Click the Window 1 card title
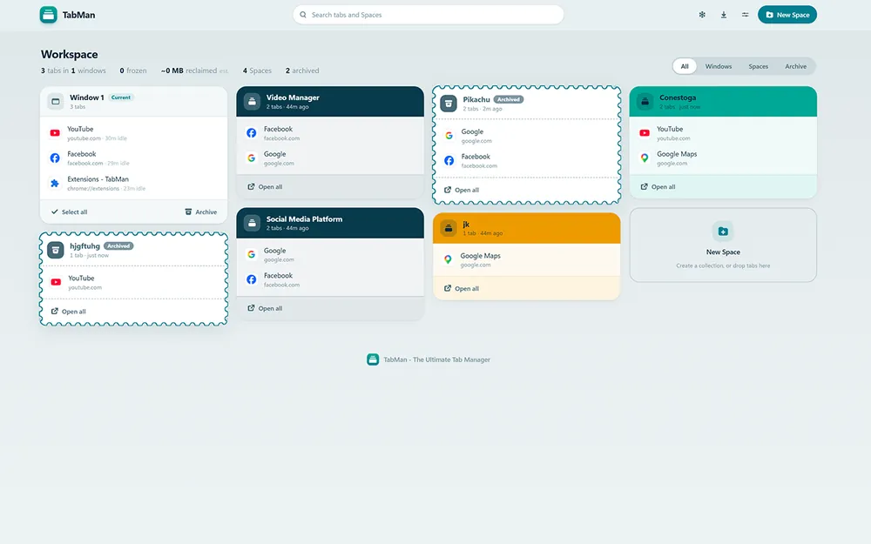871x544 pixels. (x=87, y=97)
